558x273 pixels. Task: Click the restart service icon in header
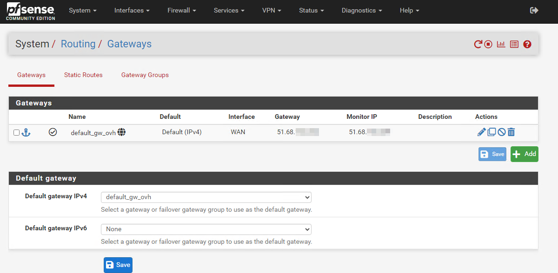[478, 45]
